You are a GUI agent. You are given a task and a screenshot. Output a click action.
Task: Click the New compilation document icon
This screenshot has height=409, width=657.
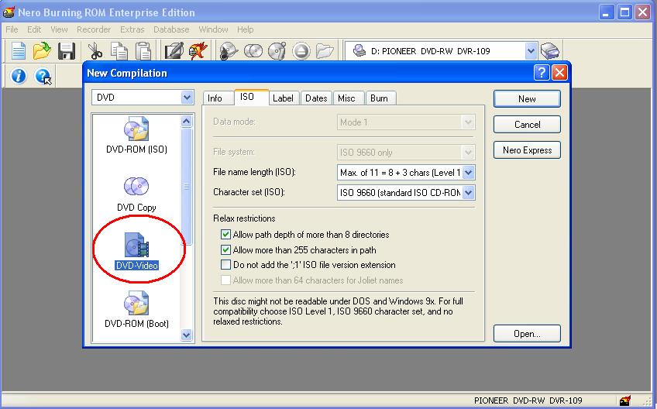(x=18, y=51)
